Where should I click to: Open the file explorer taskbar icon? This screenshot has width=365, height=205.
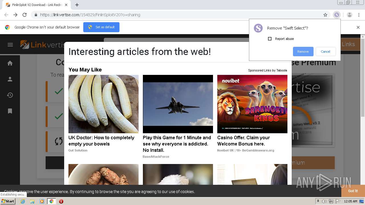[x=32, y=201]
